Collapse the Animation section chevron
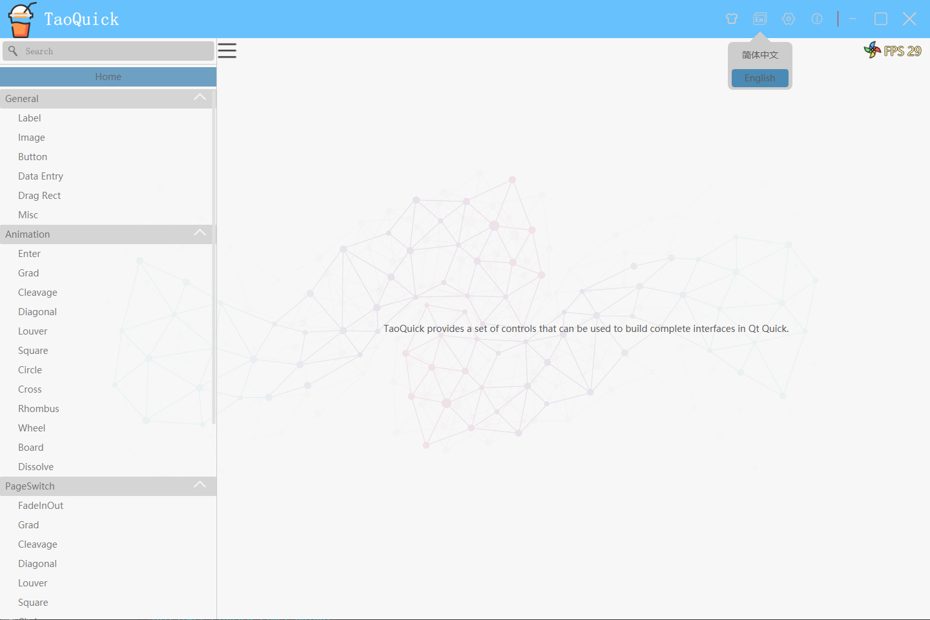The height and width of the screenshot is (620, 930). (200, 232)
